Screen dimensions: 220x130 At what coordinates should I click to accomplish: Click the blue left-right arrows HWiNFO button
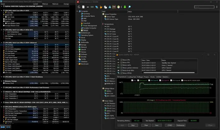(x=3, y=127)
